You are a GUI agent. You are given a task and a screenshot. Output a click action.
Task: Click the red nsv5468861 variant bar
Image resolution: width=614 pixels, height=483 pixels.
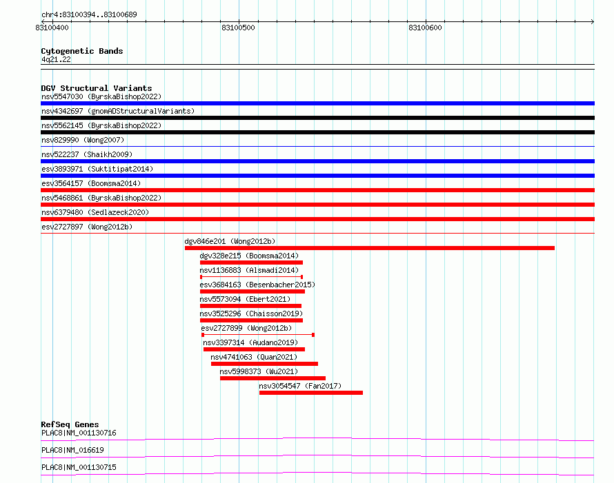pos(317,205)
